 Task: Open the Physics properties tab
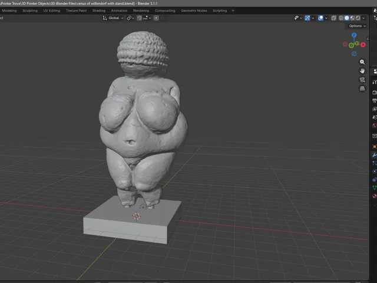click(x=374, y=172)
